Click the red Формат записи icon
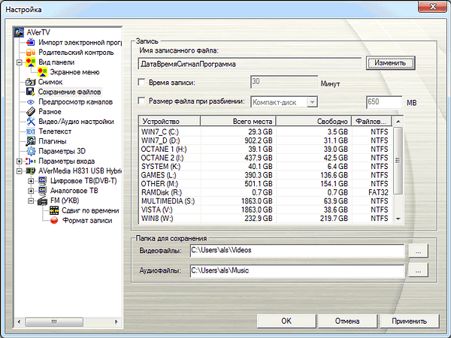Viewport: 451px width, 338px height. [x=53, y=220]
